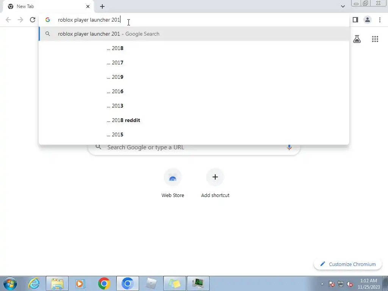This screenshot has height=291, width=388.
Task: Reload the current page
Action: 33,20
